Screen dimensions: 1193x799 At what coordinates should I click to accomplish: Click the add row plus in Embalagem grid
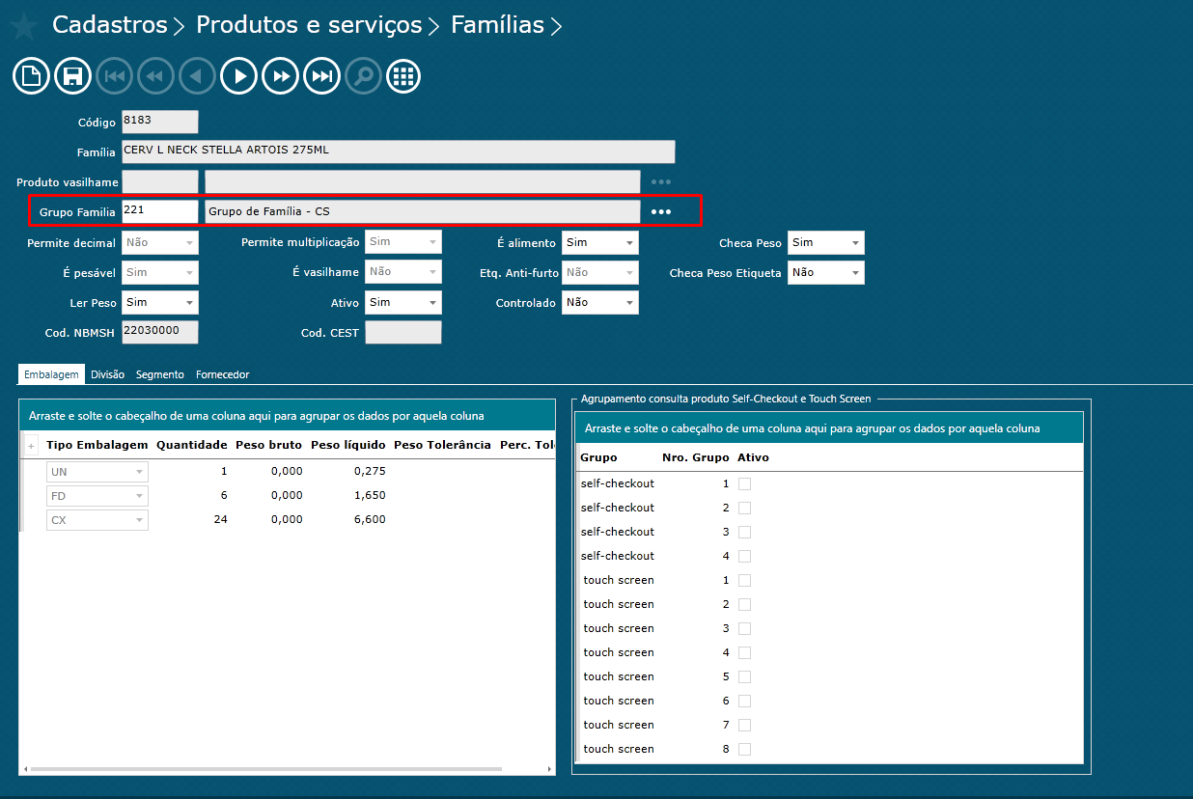[30, 446]
